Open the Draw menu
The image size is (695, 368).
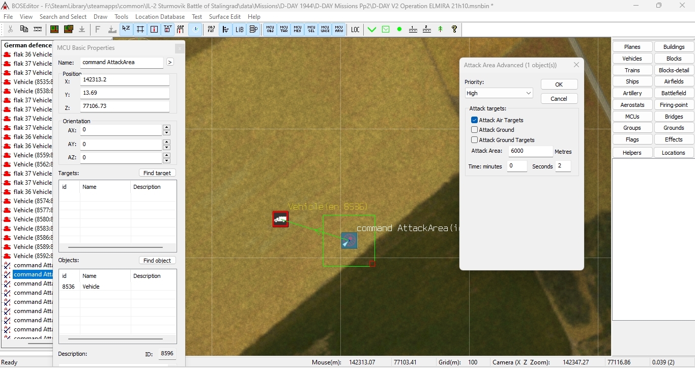100,17
